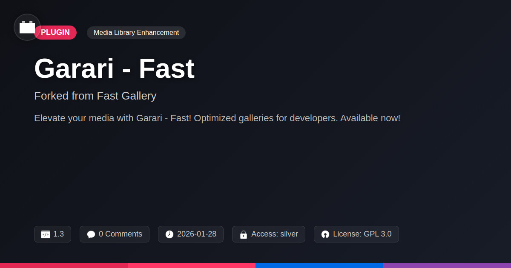Click the open source license icon
The height and width of the screenshot is (268, 511).
(x=325, y=234)
